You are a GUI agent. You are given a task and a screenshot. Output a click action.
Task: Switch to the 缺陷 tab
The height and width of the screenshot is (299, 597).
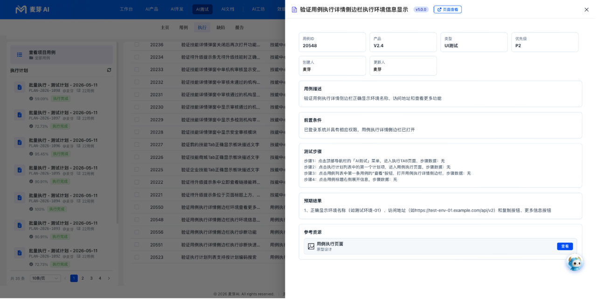click(x=221, y=27)
